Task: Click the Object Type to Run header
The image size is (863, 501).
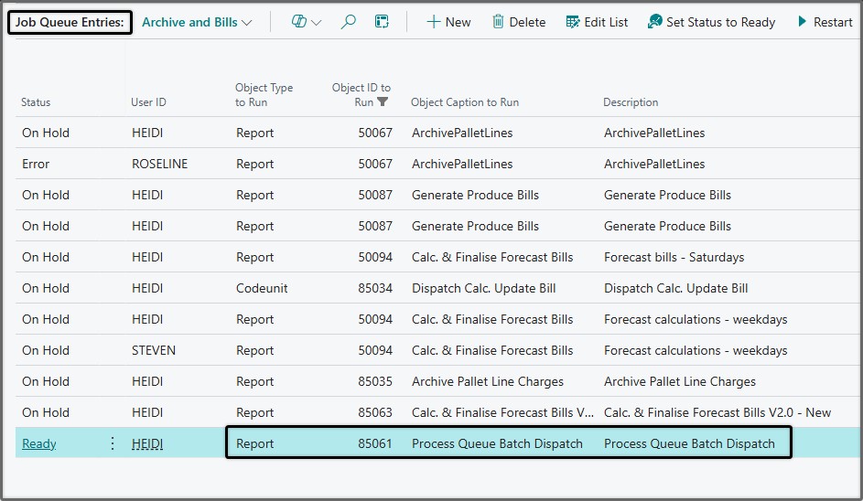Action: [264, 94]
